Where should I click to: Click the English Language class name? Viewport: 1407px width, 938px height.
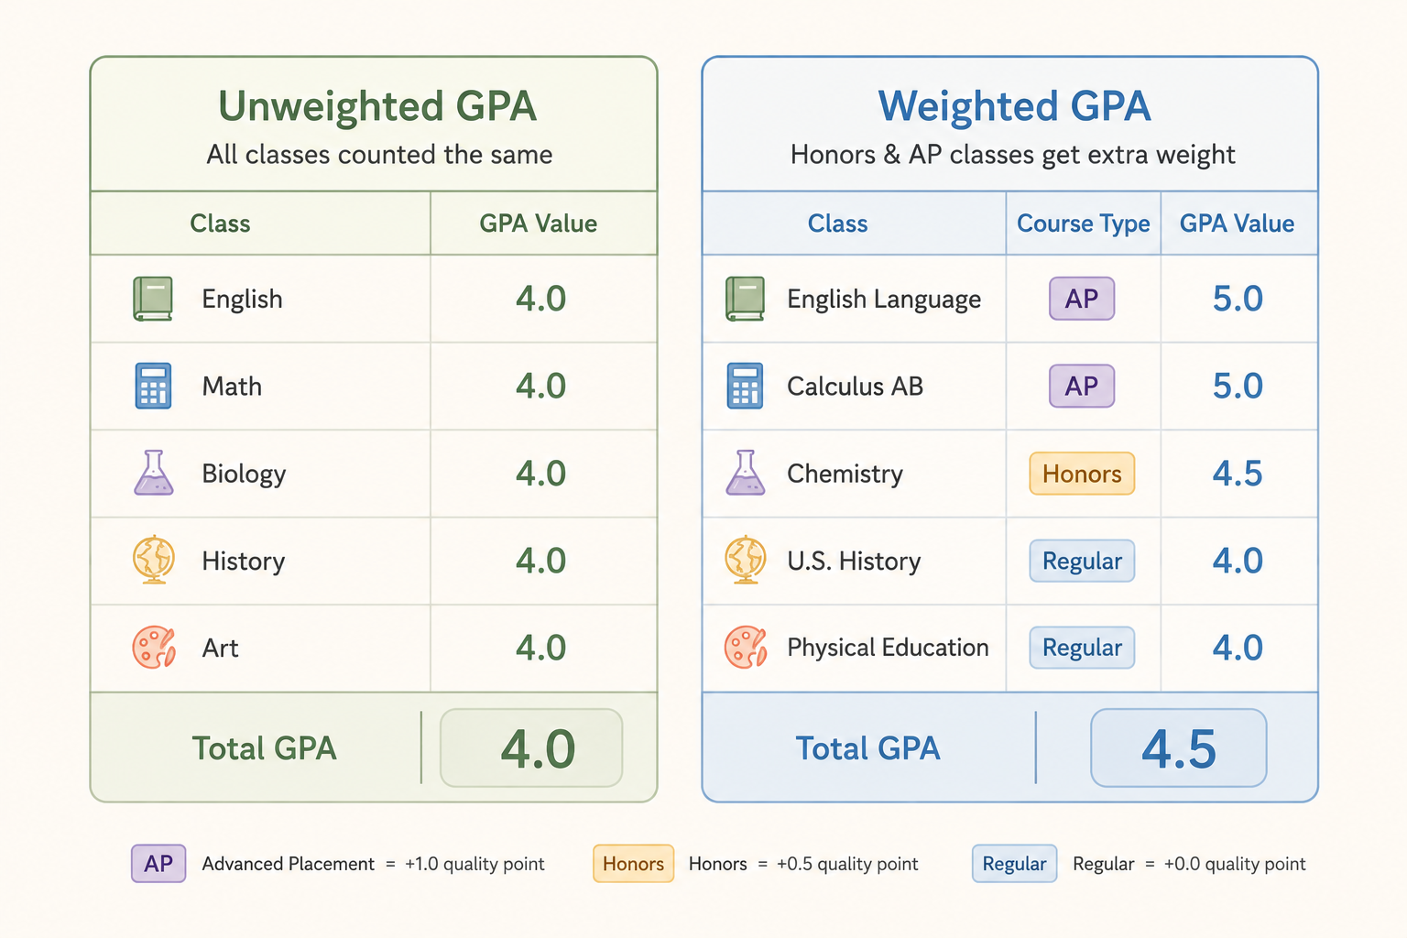[x=884, y=300]
